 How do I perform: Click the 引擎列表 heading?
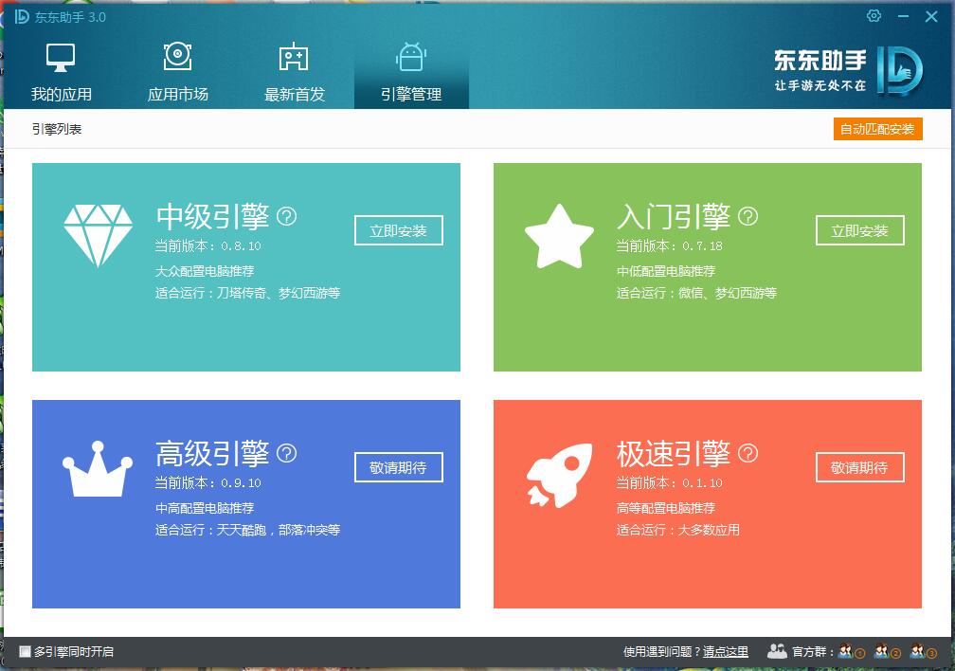click(57, 129)
